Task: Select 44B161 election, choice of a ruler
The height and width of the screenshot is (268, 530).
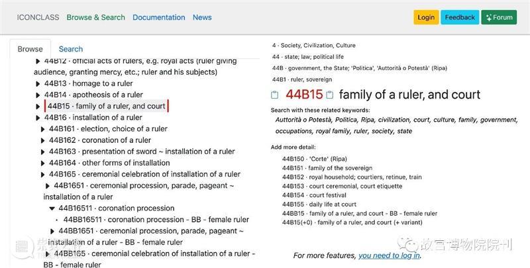Action: (108, 128)
